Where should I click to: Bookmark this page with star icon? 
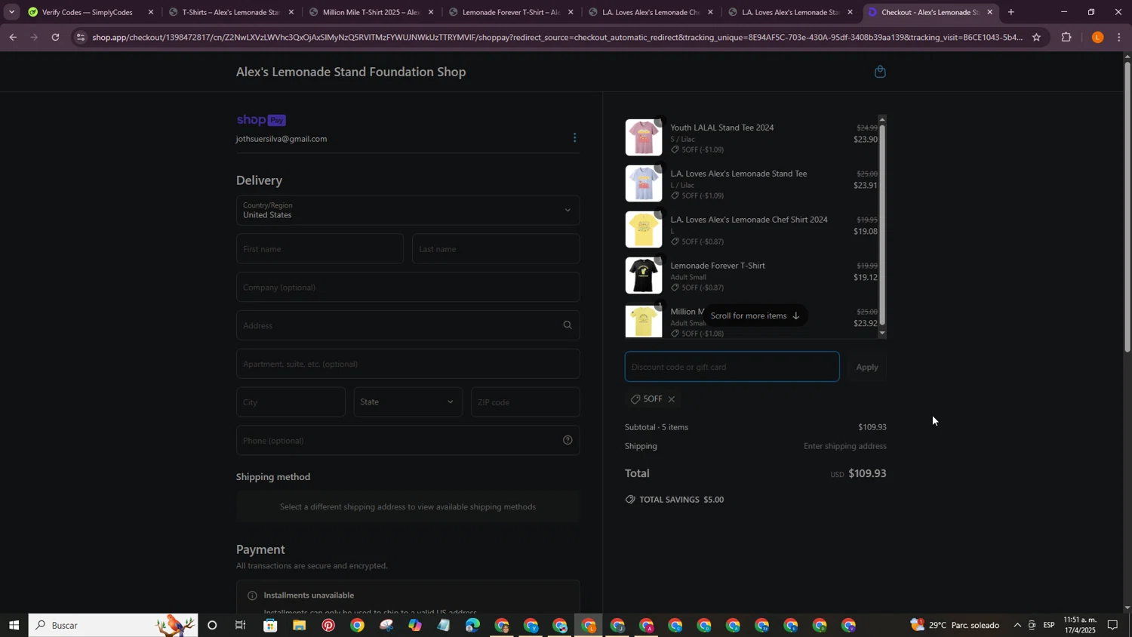[1036, 38]
